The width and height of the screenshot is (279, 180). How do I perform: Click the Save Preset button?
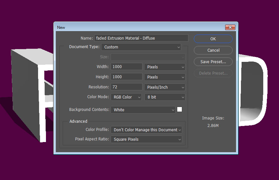click(213, 62)
